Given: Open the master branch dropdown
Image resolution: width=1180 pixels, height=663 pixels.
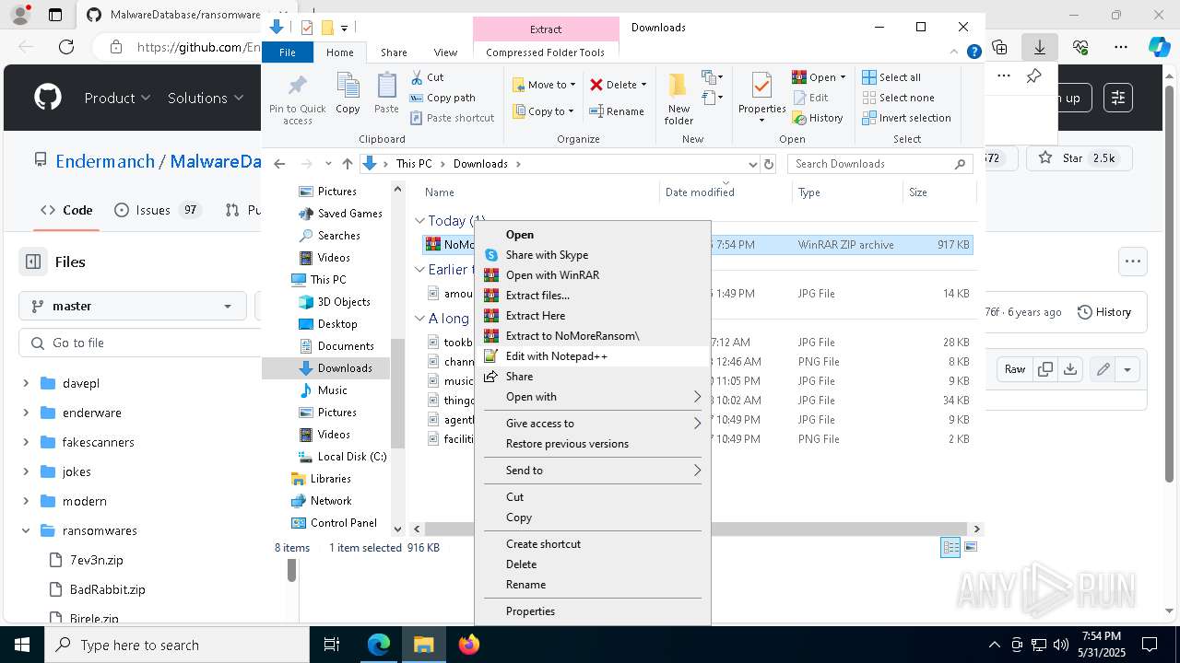Looking at the screenshot, I should point(132,306).
